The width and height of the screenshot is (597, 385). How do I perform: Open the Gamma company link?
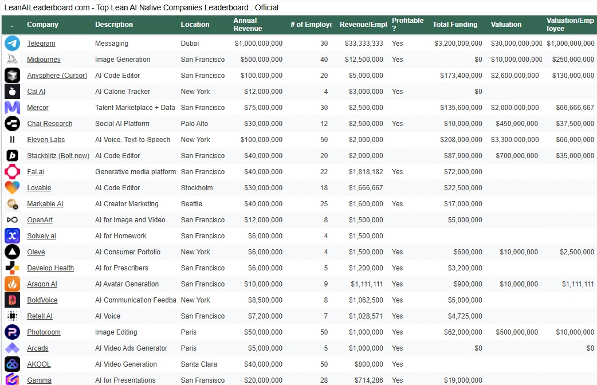coord(39,380)
